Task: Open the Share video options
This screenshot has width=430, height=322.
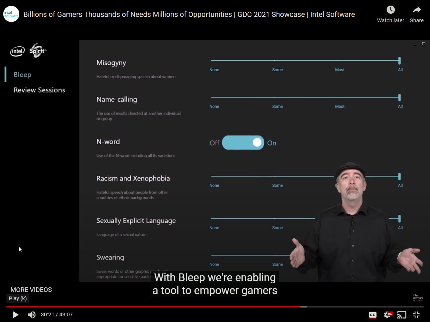Action: pos(417,14)
